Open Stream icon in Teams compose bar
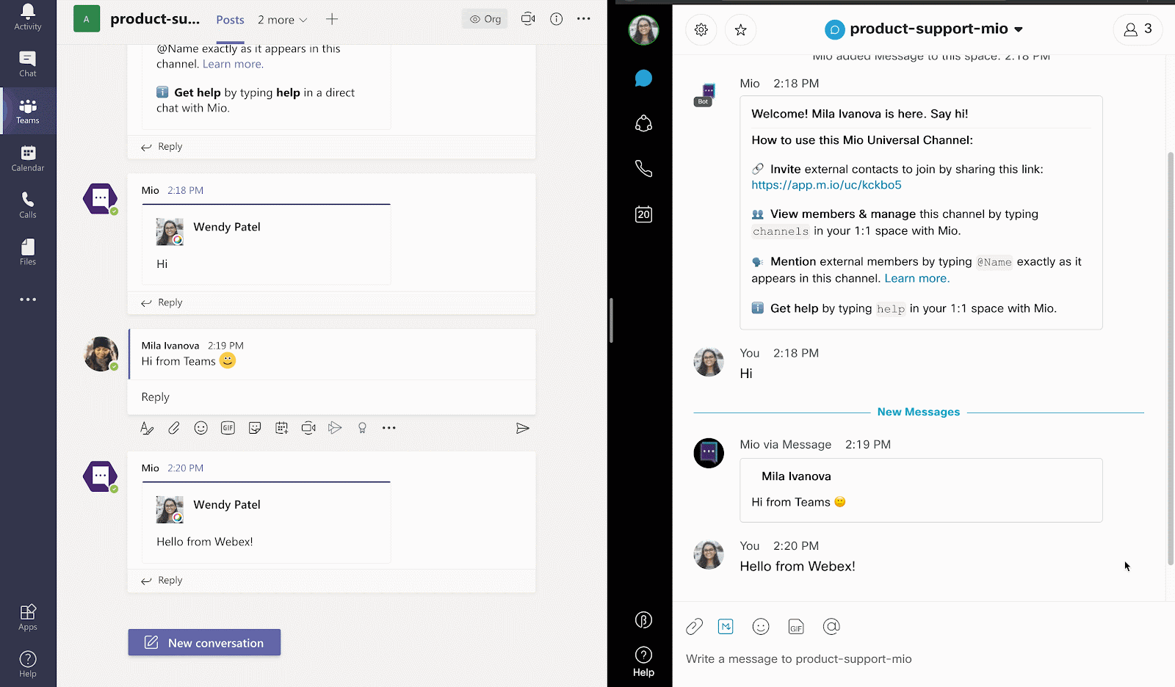This screenshot has height=687, width=1175. (x=335, y=428)
